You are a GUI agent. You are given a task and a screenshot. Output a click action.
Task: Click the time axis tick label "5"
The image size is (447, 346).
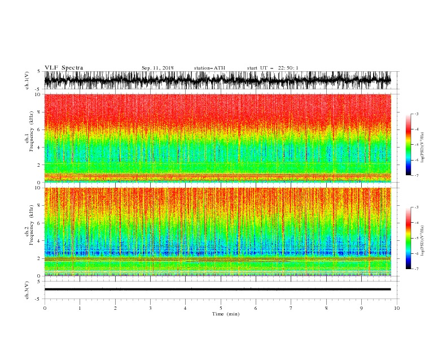point(221,308)
